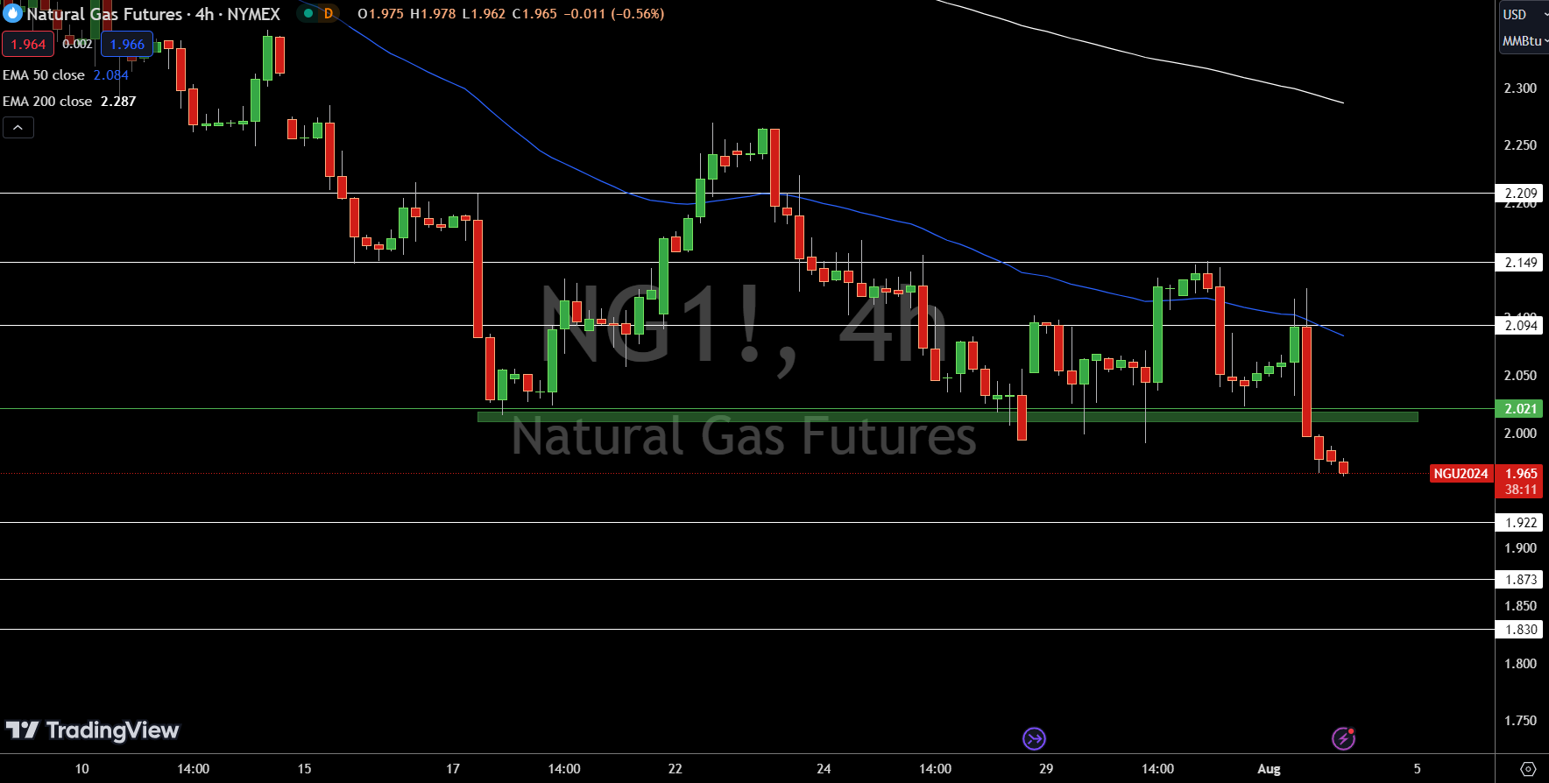Click the 0.002 spread value
This screenshot has width=1549, height=783.
(x=77, y=44)
